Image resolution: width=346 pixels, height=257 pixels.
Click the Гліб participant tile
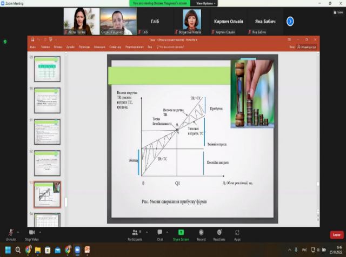155,22
